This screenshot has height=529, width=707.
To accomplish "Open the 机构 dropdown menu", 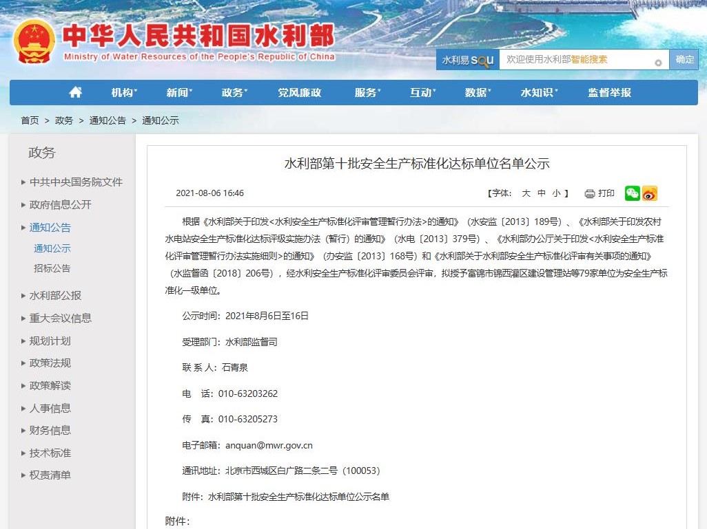I will pos(124,92).
